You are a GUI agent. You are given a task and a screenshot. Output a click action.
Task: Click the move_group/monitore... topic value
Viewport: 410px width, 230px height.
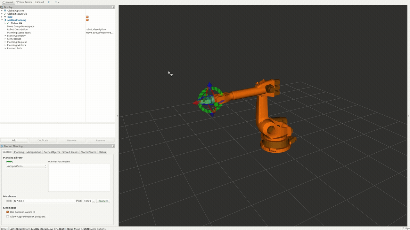pyautogui.click(x=100, y=33)
